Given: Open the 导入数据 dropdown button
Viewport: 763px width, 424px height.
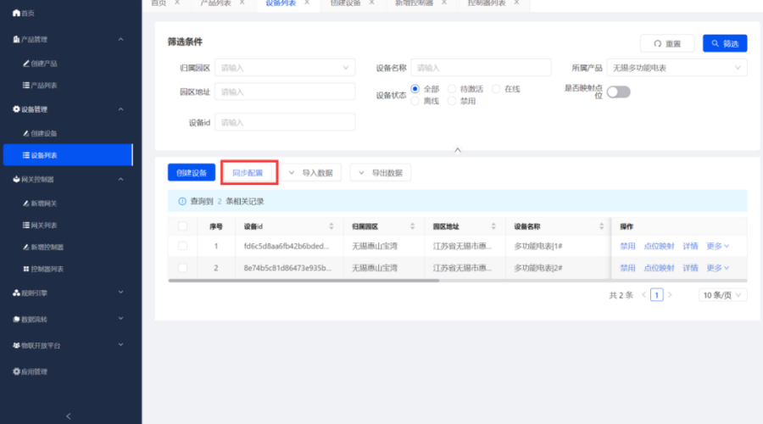Looking at the screenshot, I should pyautogui.click(x=311, y=173).
